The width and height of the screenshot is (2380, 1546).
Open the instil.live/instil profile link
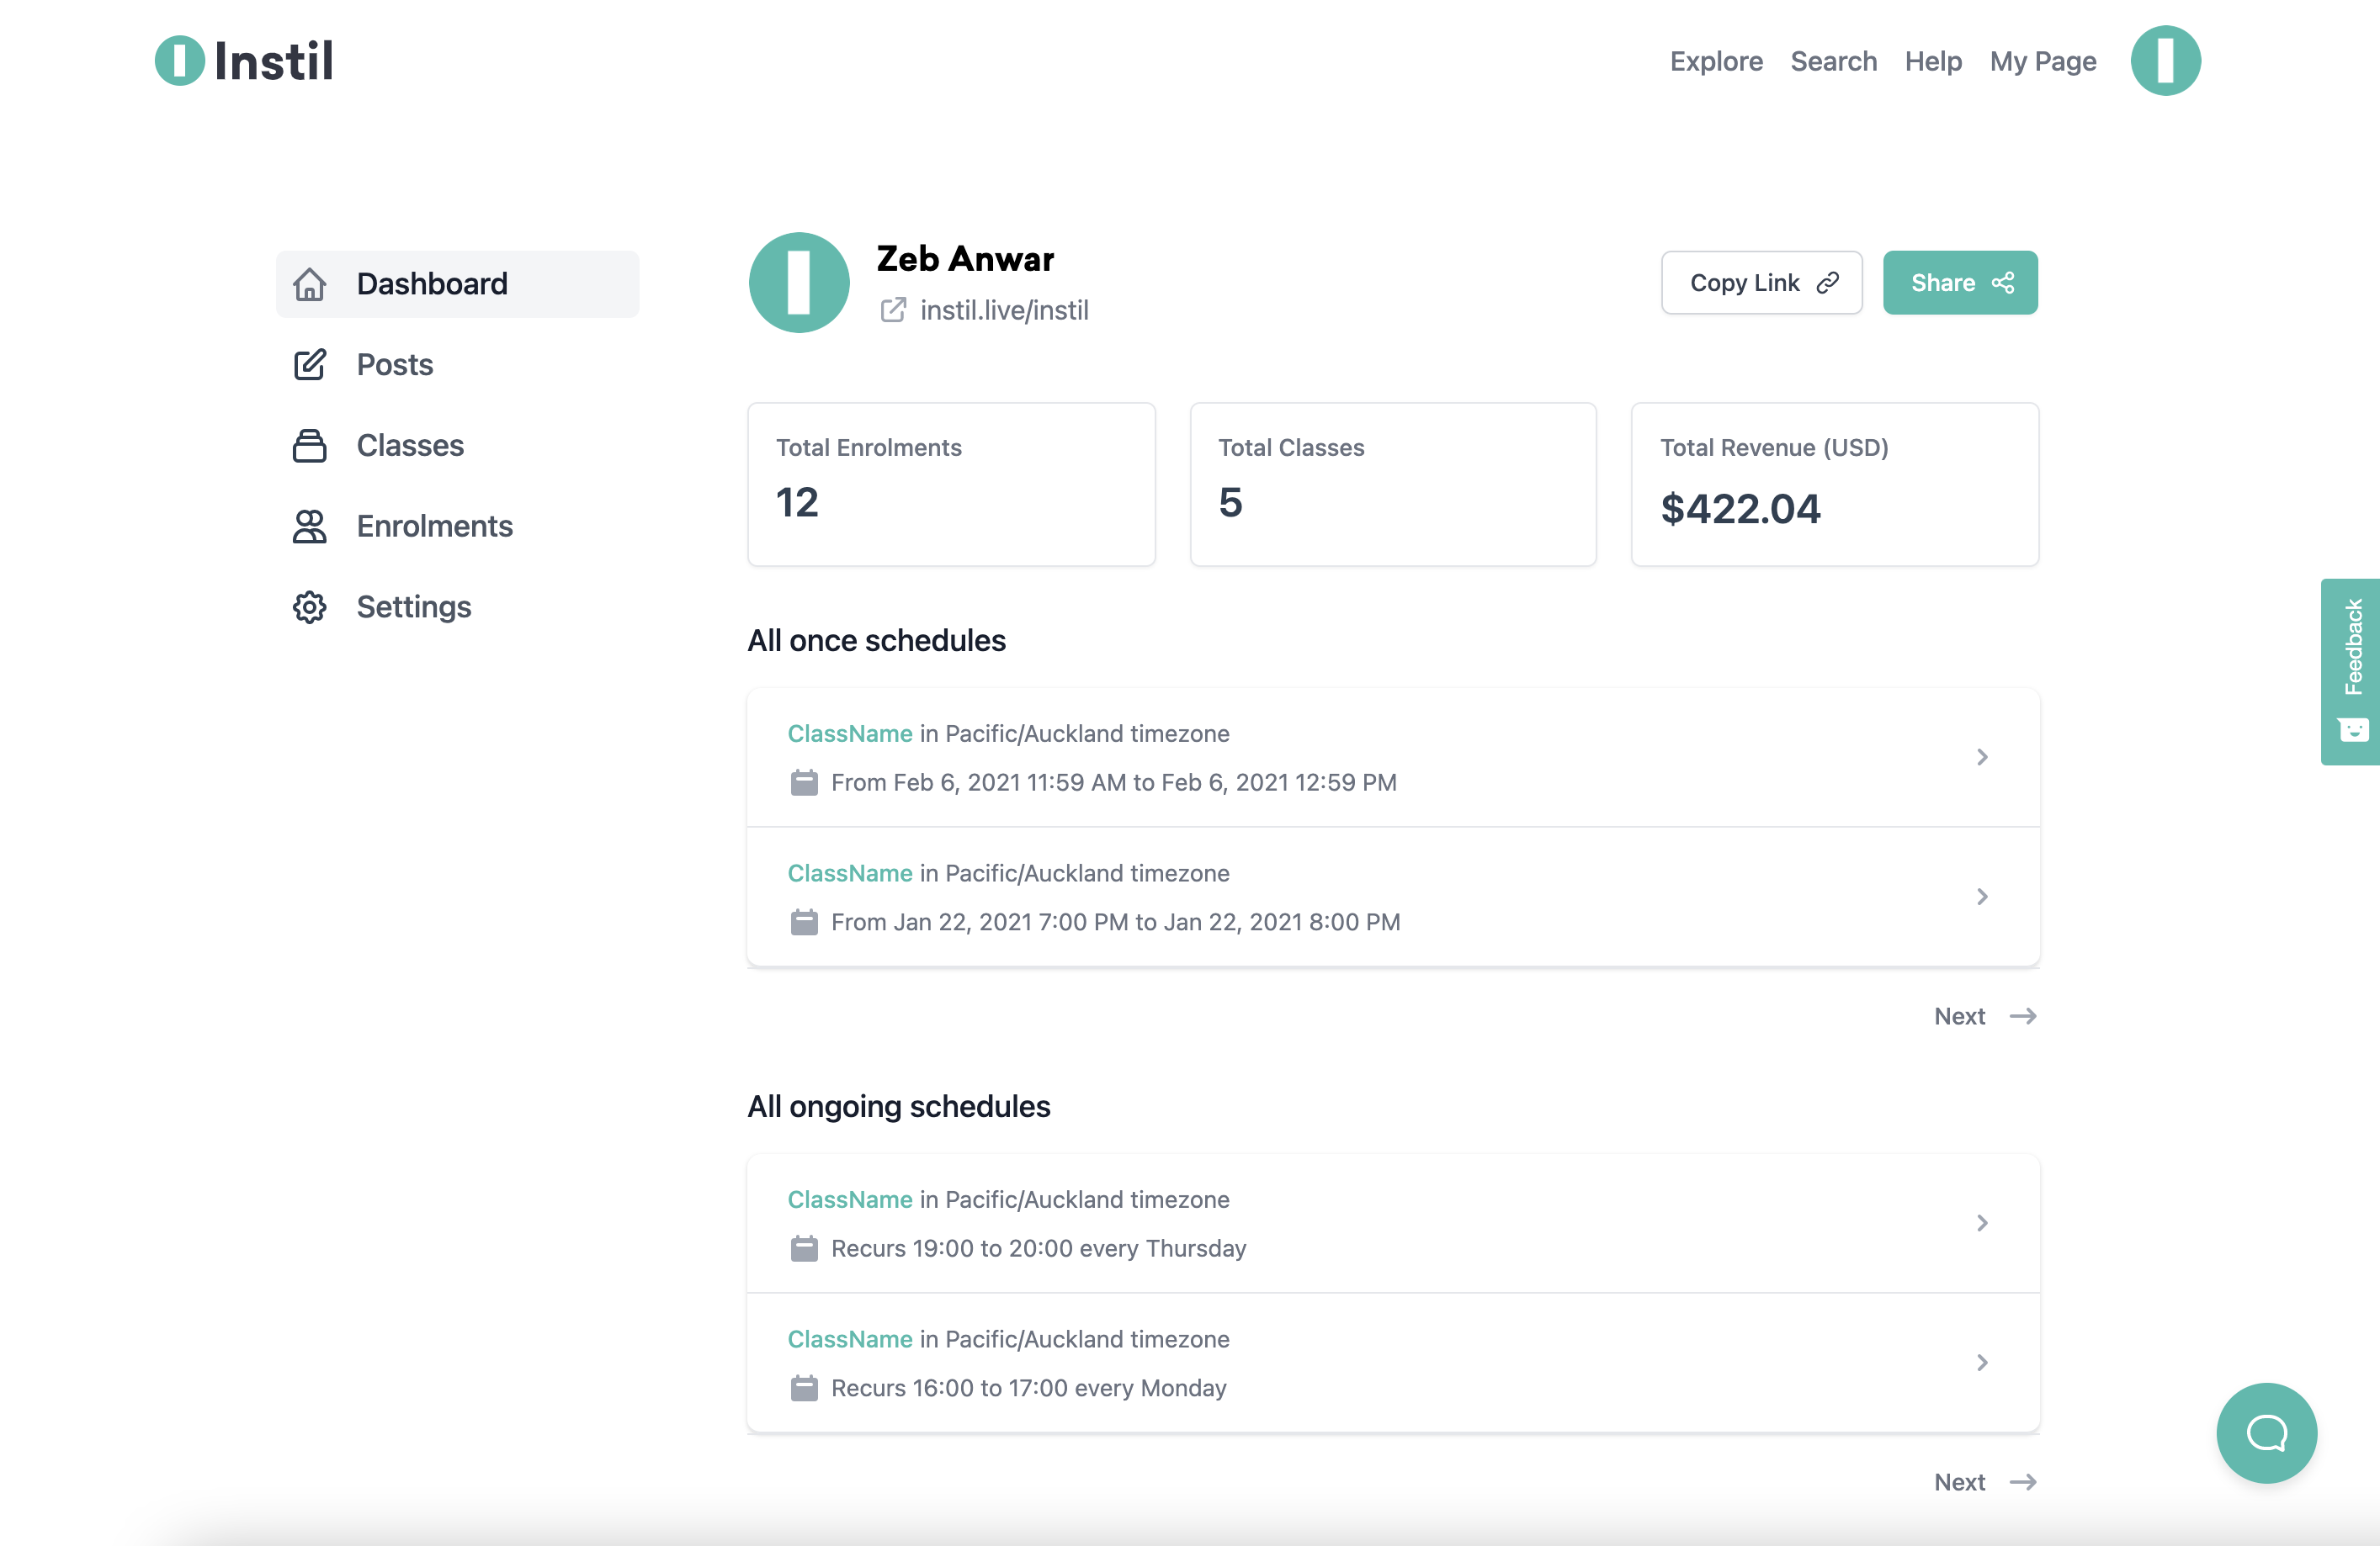pos(1003,310)
